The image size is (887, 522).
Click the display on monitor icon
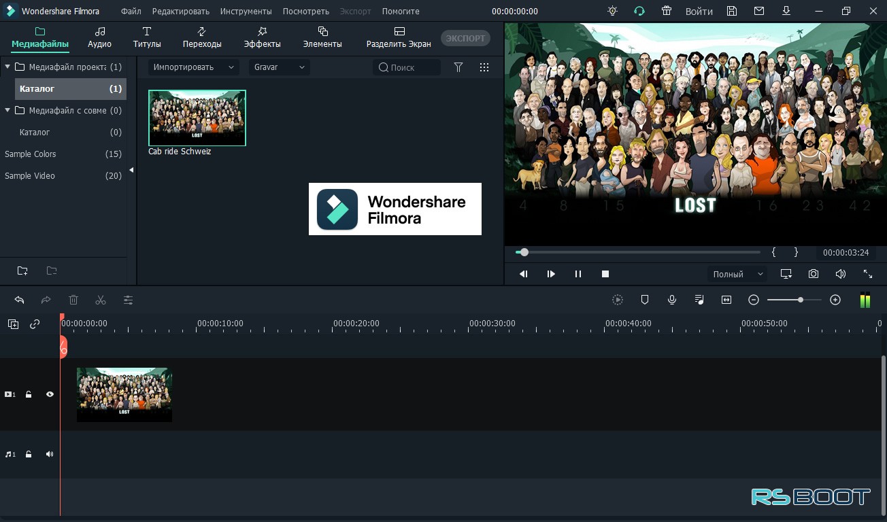786,274
